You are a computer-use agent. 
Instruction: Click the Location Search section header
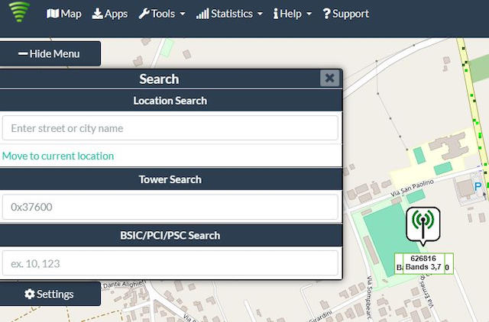point(170,101)
